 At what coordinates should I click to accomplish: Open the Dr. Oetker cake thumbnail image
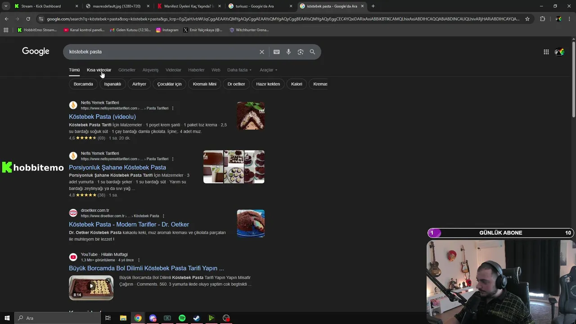pyautogui.click(x=251, y=223)
